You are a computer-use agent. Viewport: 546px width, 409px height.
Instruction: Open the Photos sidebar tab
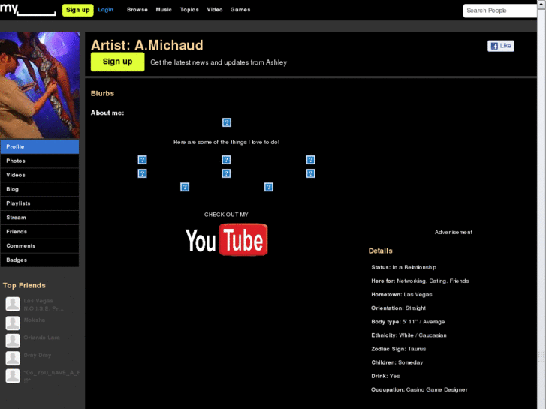[x=39, y=161]
